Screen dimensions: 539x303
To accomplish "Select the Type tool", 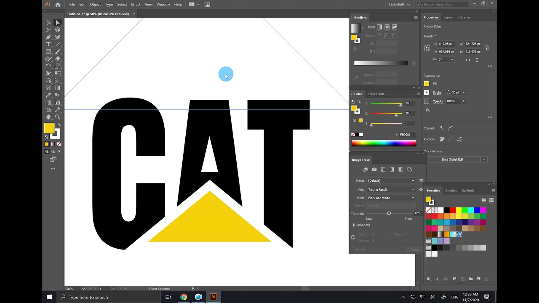I will click(48, 44).
